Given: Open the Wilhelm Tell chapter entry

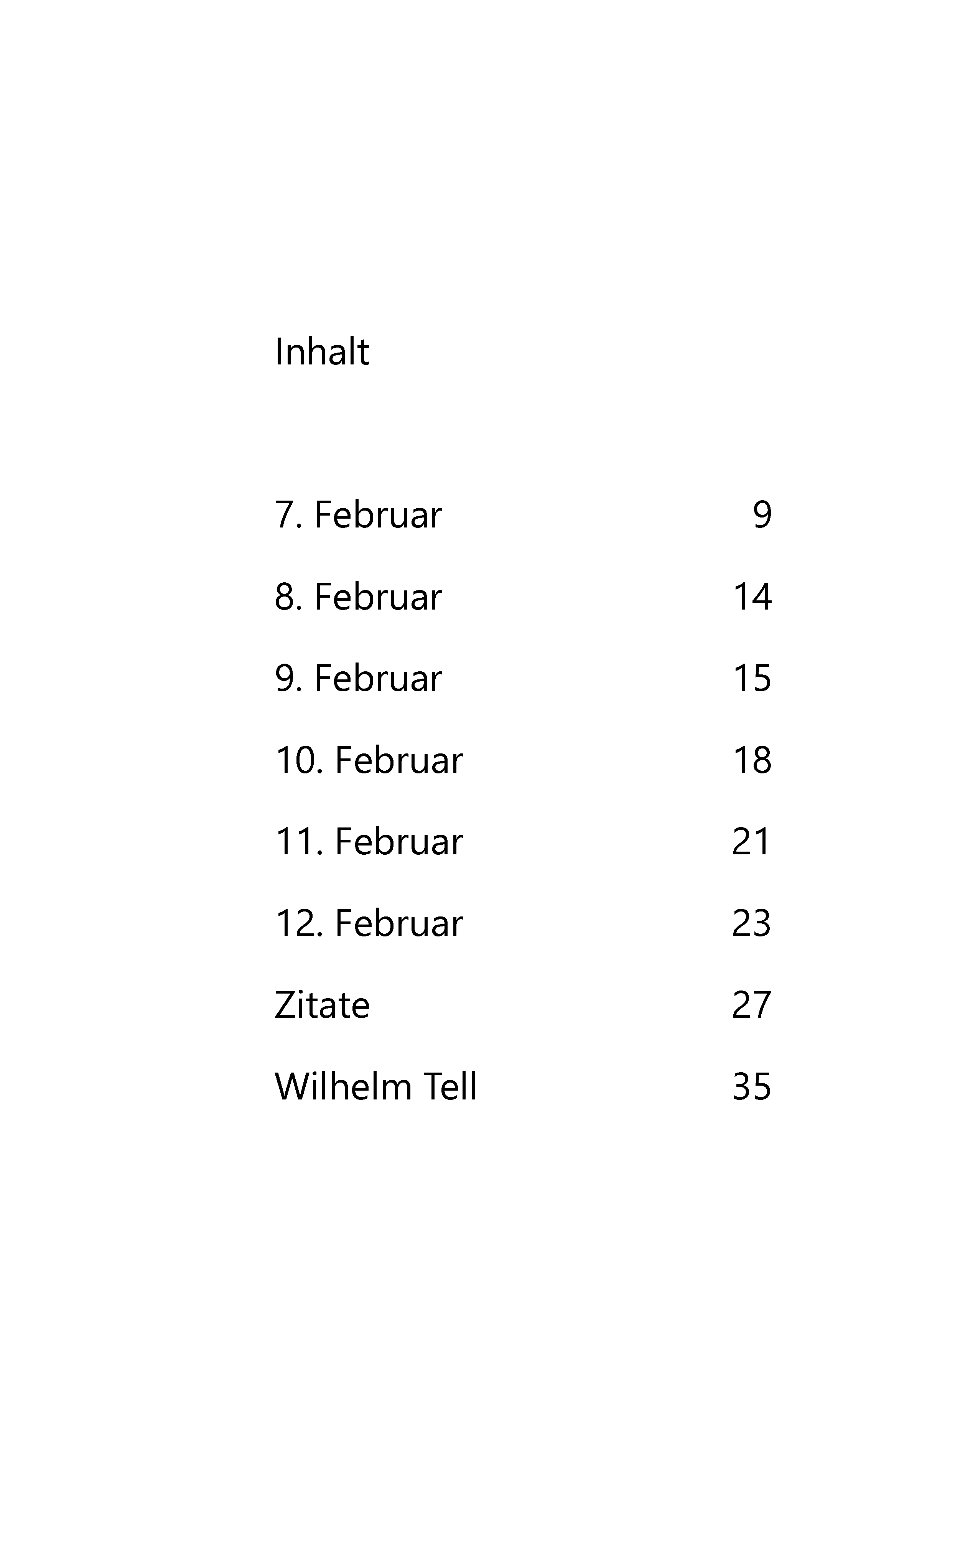Looking at the screenshot, I should 376,1087.
